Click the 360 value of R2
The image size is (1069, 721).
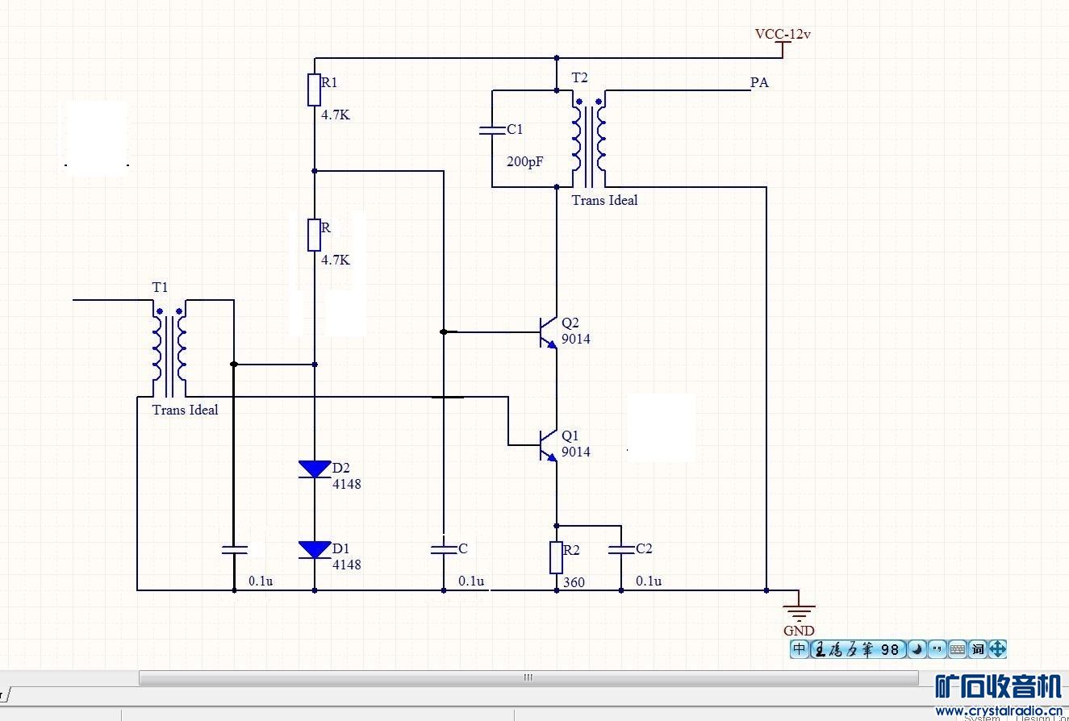pos(574,582)
